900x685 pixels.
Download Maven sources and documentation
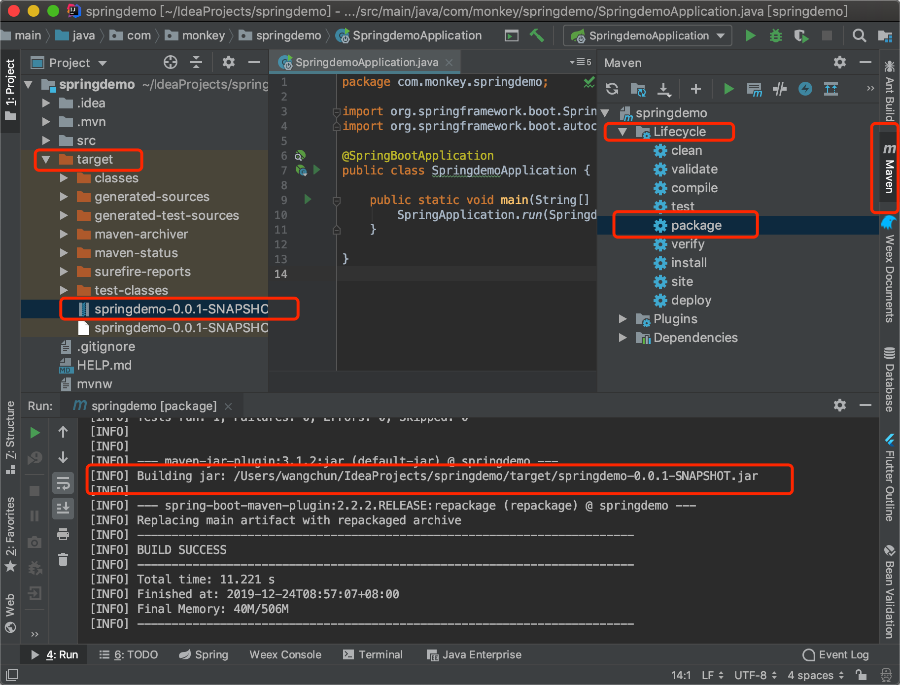[664, 89]
